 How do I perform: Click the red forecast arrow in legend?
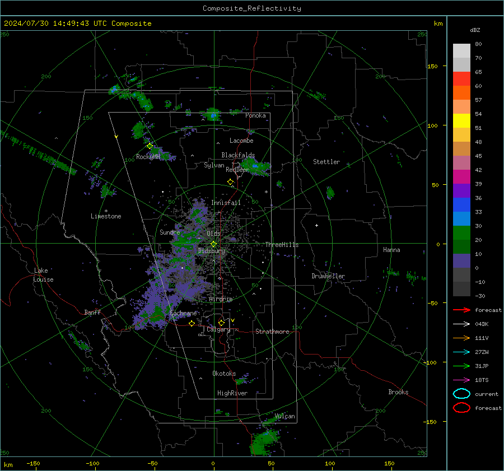461,310
